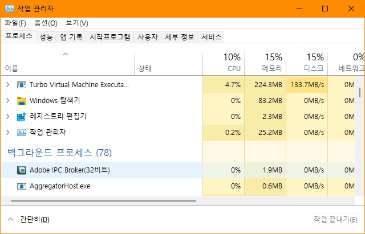
Task: Sort by the 상태 column header
Action: pos(168,63)
